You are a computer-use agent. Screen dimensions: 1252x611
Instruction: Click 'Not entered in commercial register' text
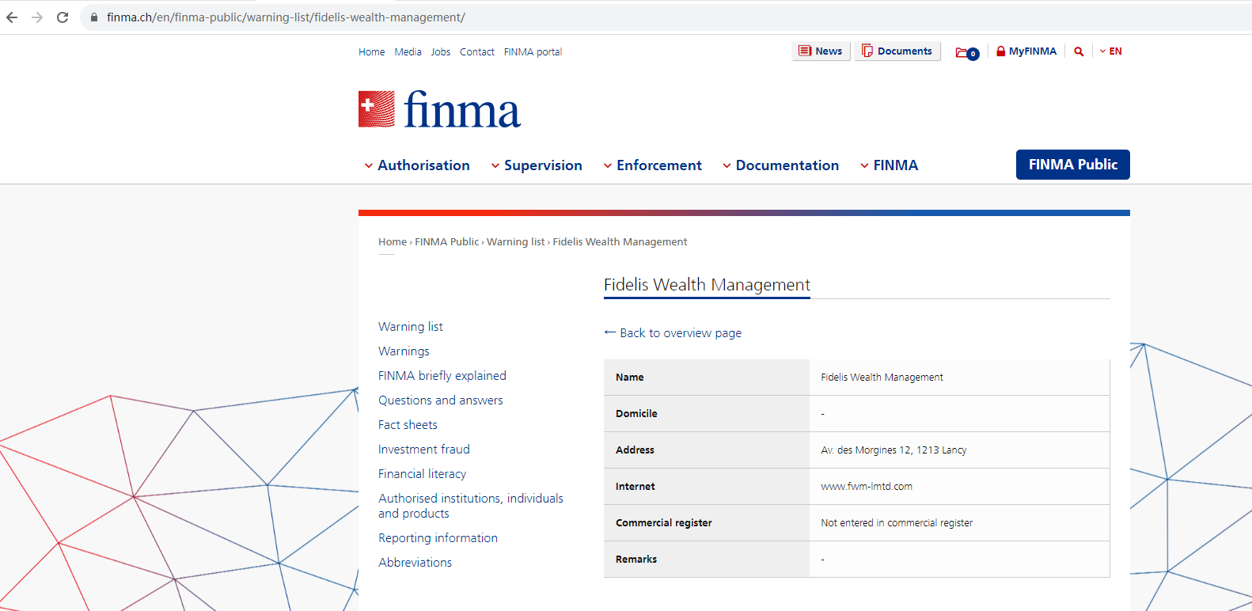[x=897, y=523]
